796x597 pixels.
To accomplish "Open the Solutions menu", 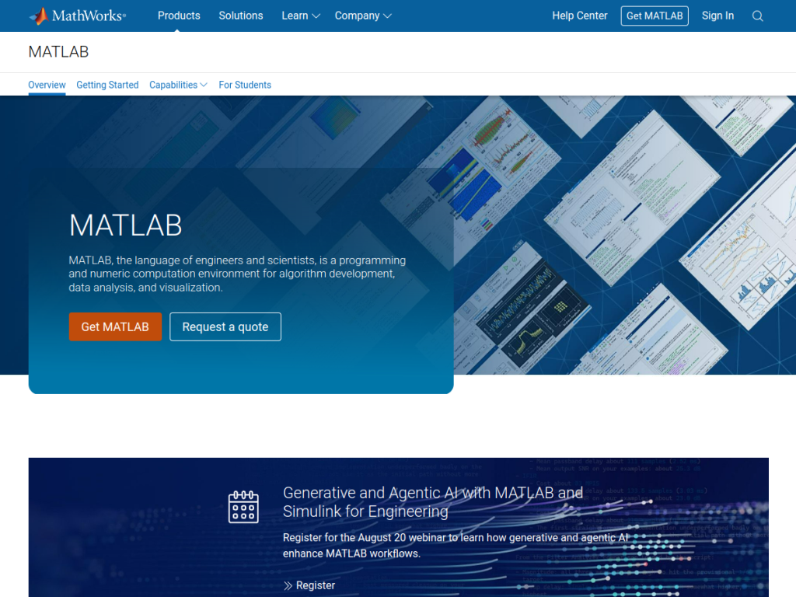I will pos(241,16).
